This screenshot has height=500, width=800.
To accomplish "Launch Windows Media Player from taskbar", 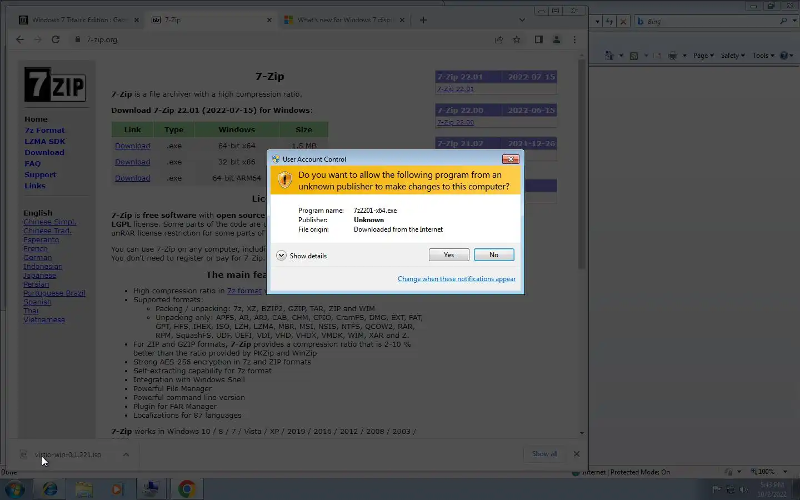I will (117, 489).
